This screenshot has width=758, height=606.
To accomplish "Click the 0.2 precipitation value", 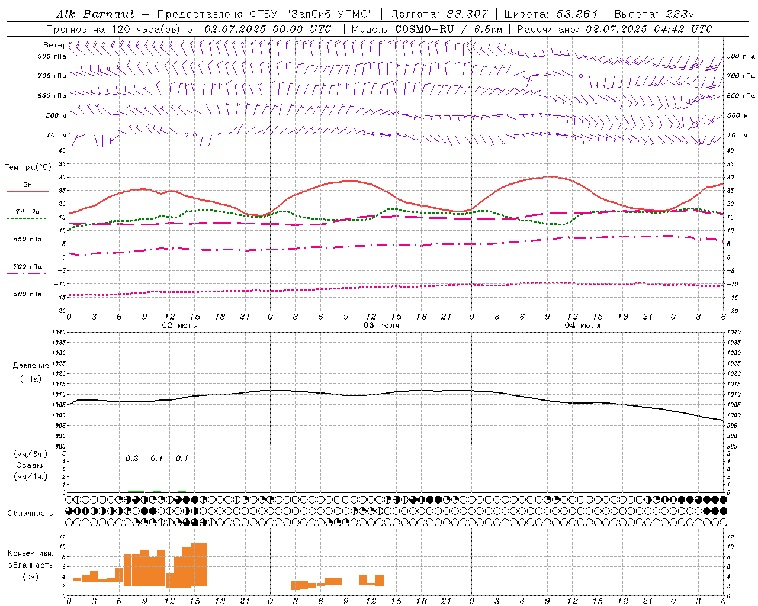I will tap(131, 458).
